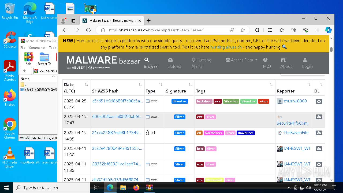Click WinRAR Add toolbar icon
Viewport: 343px width, 193px height.
pos(29,59)
